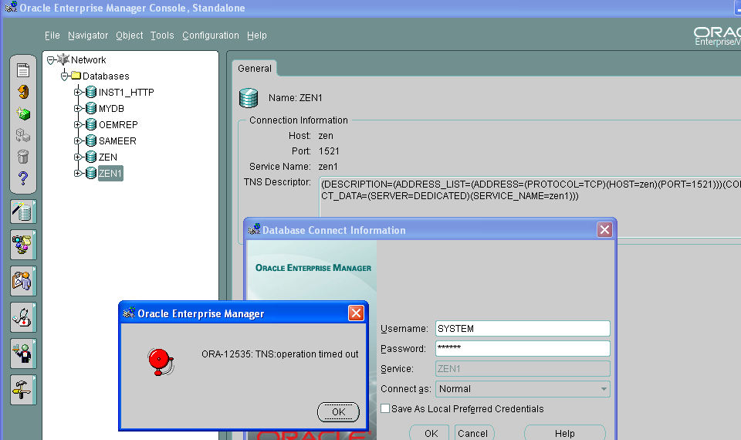This screenshot has height=440, width=741.
Task: Open the Service Management butler drawer
Action: pyautogui.click(x=23, y=354)
